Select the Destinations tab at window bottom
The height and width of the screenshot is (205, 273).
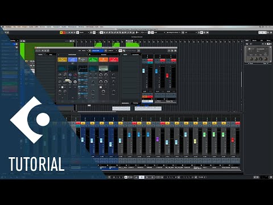coord(125,103)
